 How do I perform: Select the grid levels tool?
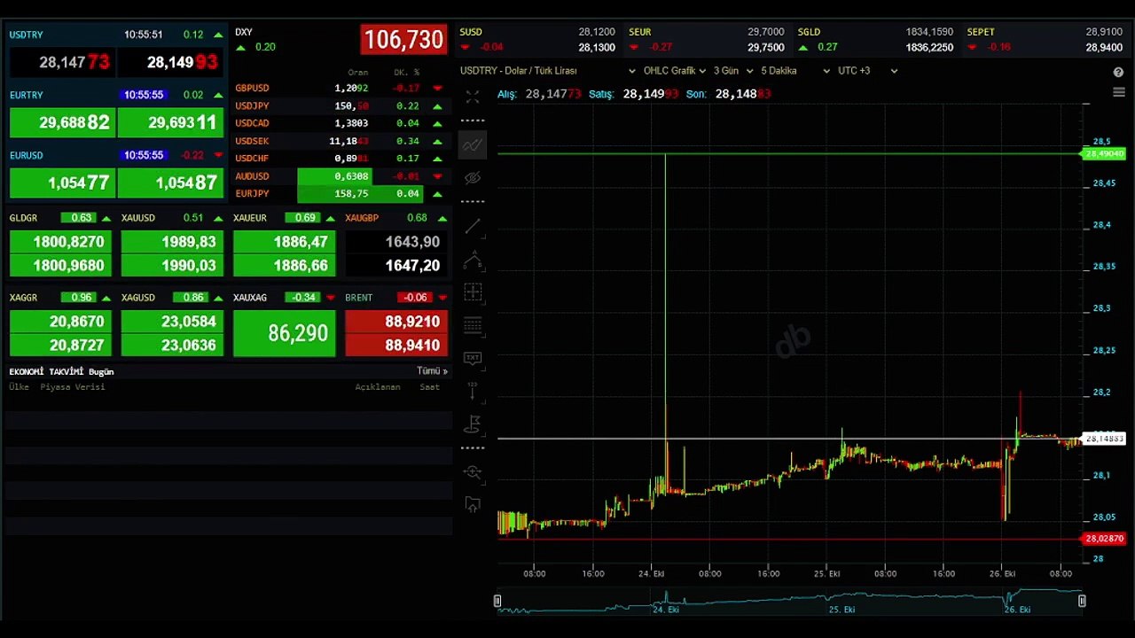473,325
